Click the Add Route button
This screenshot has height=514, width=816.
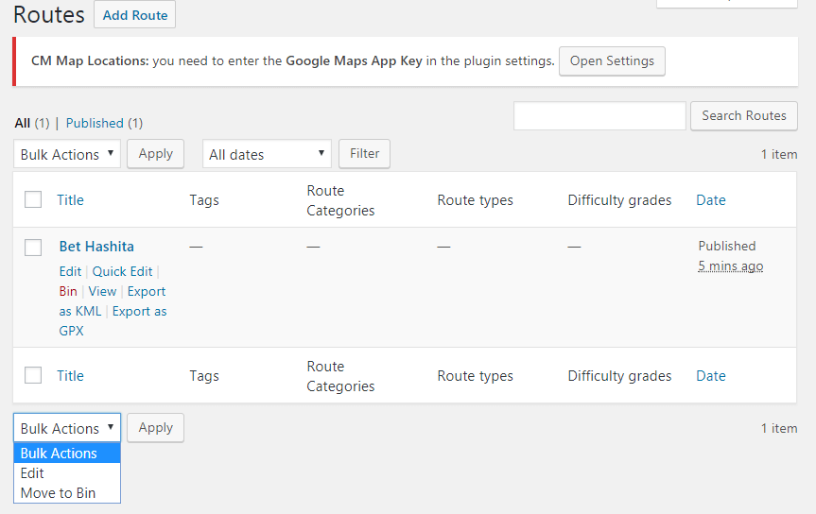point(134,15)
